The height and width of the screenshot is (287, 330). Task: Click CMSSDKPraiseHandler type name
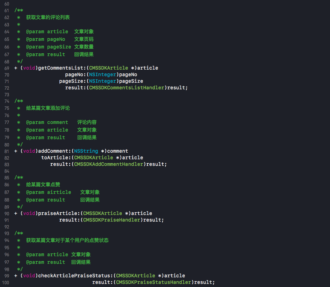[x=112, y=220]
